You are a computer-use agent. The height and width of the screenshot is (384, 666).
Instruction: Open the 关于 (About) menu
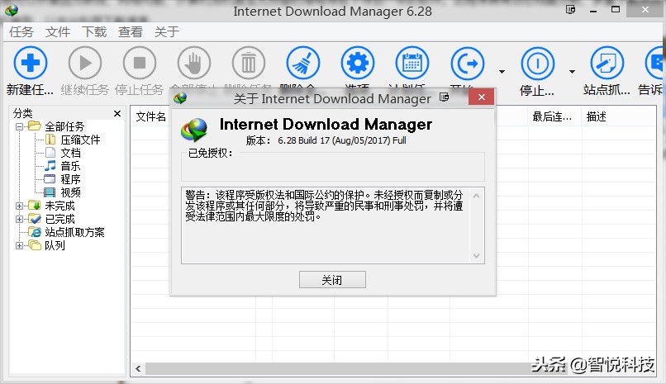167,32
